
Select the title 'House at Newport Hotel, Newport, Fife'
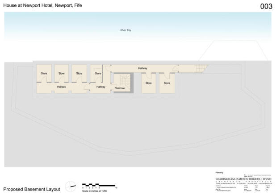42,5
